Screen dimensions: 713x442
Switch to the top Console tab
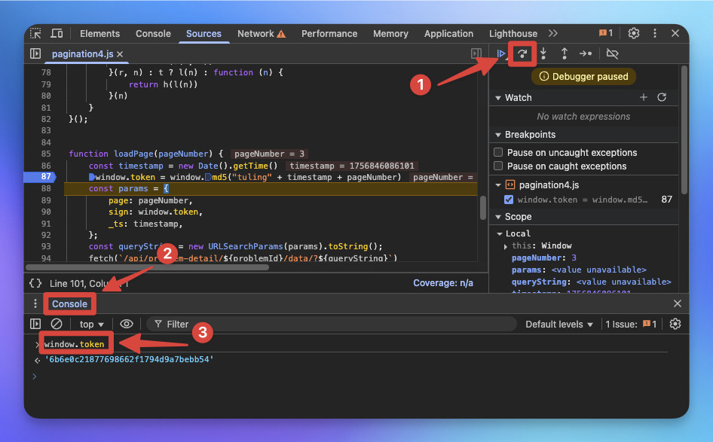pos(153,34)
